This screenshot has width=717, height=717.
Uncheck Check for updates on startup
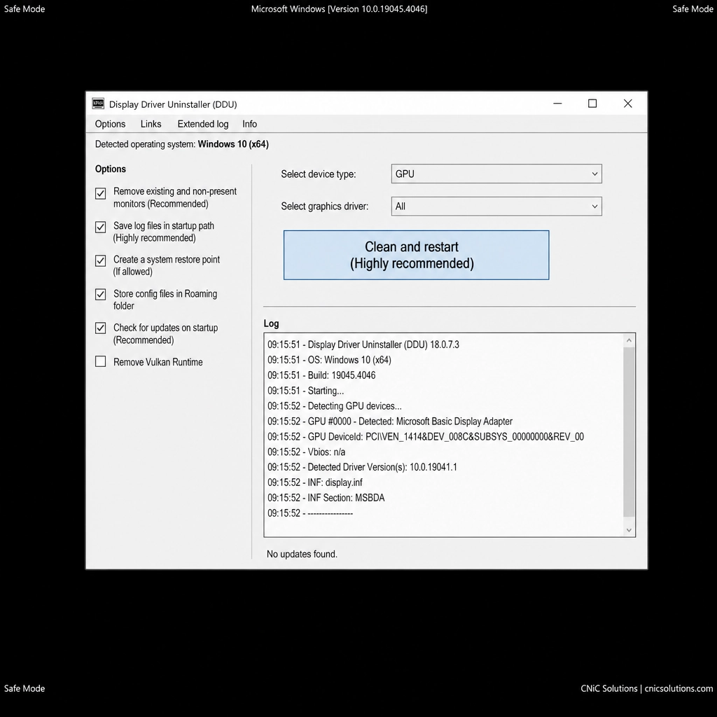pyautogui.click(x=101, y=328)
